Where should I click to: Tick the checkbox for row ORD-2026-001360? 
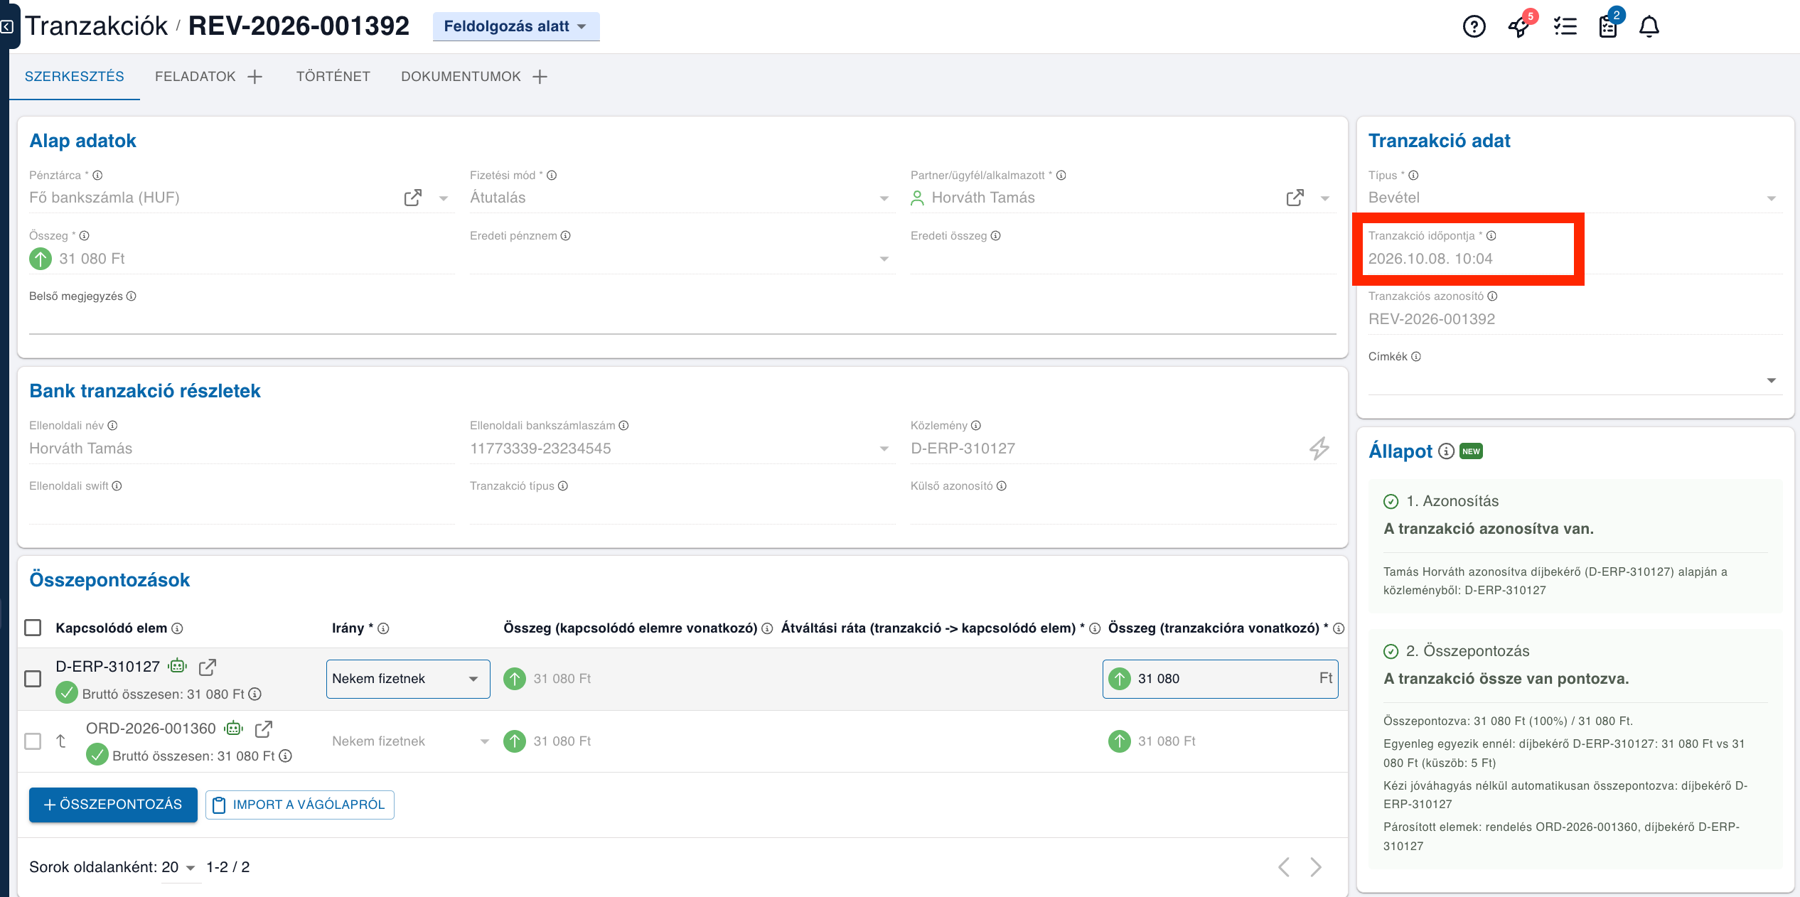pos(33,741)
